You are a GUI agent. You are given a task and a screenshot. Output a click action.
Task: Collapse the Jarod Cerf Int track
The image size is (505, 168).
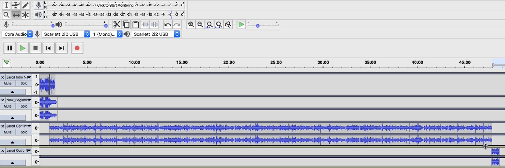coord(12,142)
